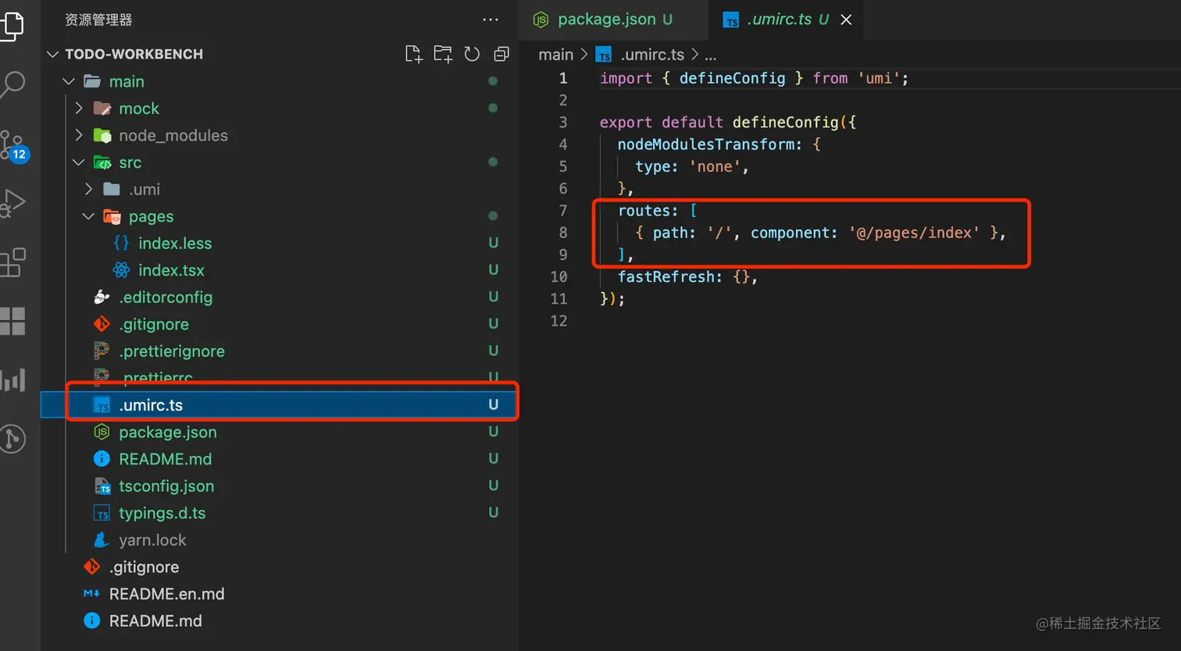Click the nodeModulesTransform code line
This screenshot has width=1181, height=651.
(719, 144)
